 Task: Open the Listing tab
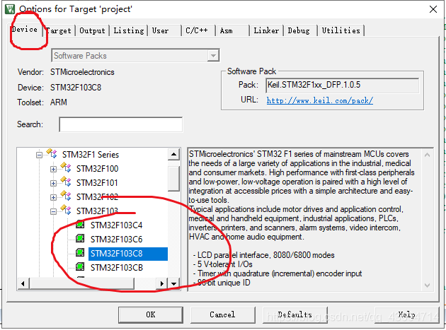click(x=129, y=30)
